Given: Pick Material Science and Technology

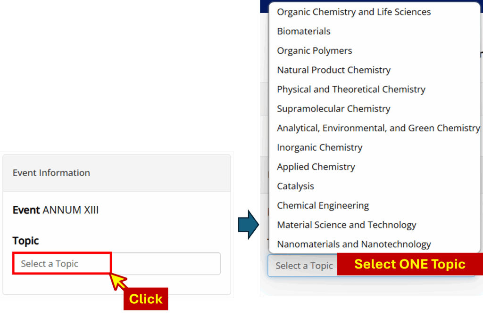Looking at the screenshot, I should pyautogui.click(x=347, y=225).
